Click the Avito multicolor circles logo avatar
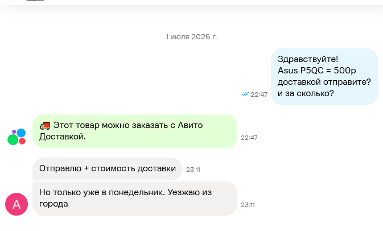 [x=17, y=137]
